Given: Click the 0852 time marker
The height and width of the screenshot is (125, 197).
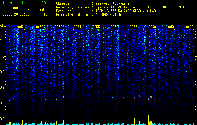Looking at the screenshot, I should (x=40, y=27).
